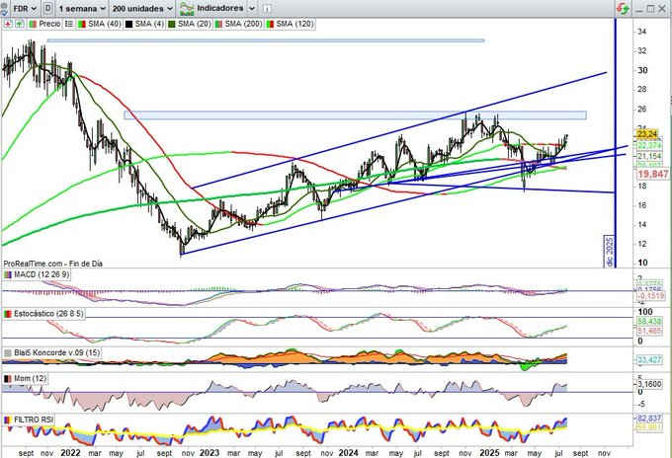Open Estocástico (26 8 5) panel label
This screenshot has height=458, width=672.
[x=48, y=314]
